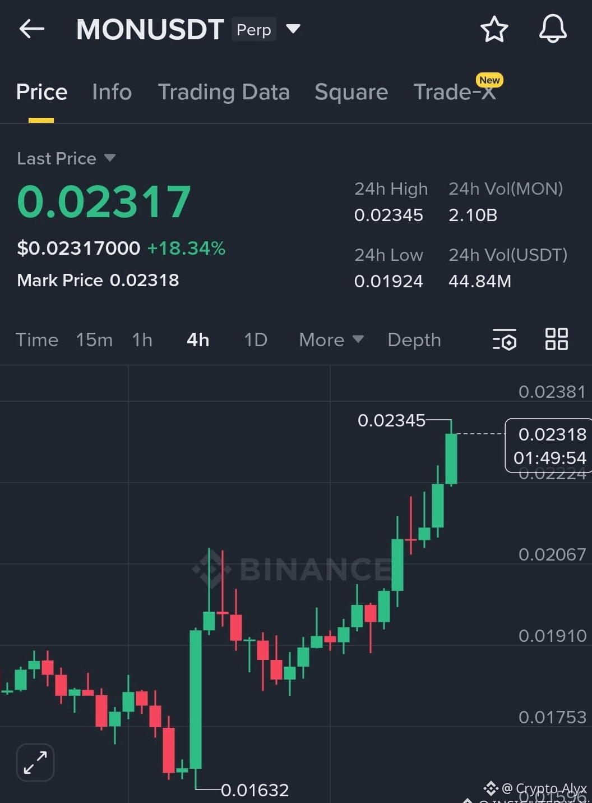Image resolution: width=592 pixels, height=803 pixels.
Task: Select the 1D chart interval
Action: 256,339
